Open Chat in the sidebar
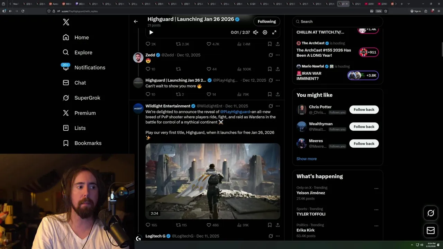Viewport: 443px width, 249px height. coord(74,83)
